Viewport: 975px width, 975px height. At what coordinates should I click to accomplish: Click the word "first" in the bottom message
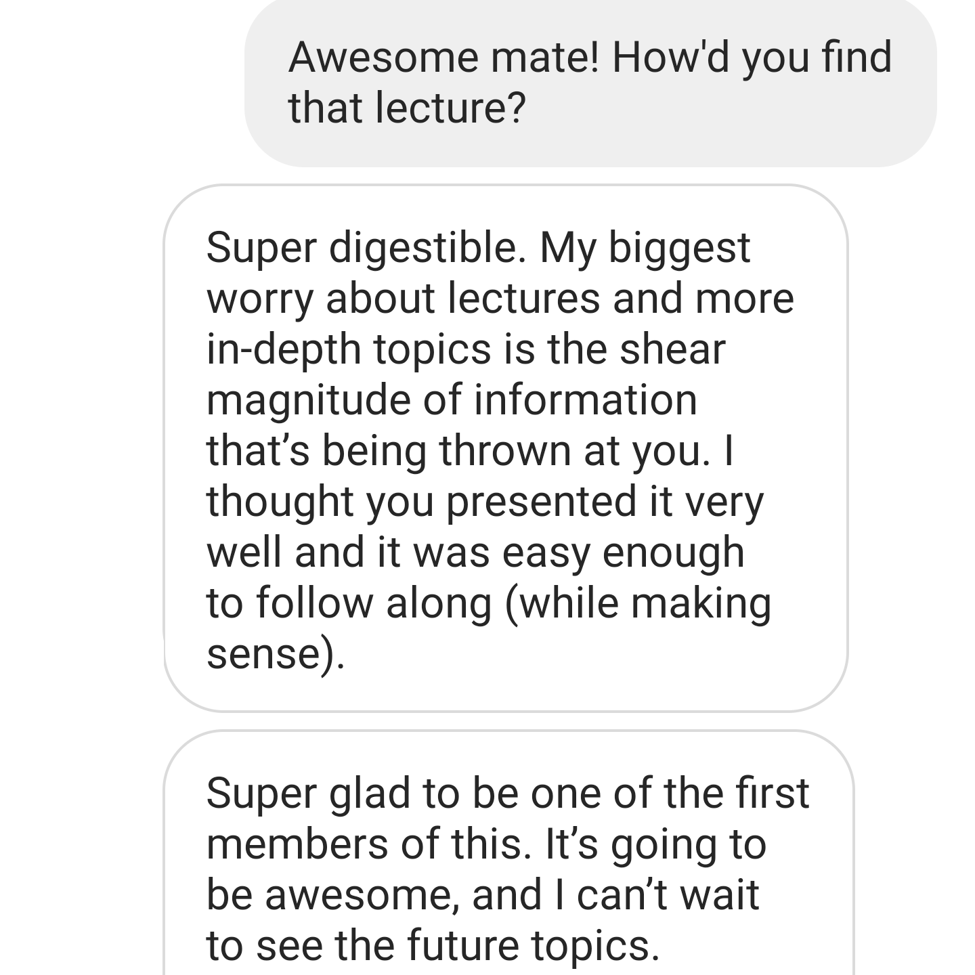(x=771, y=794)
